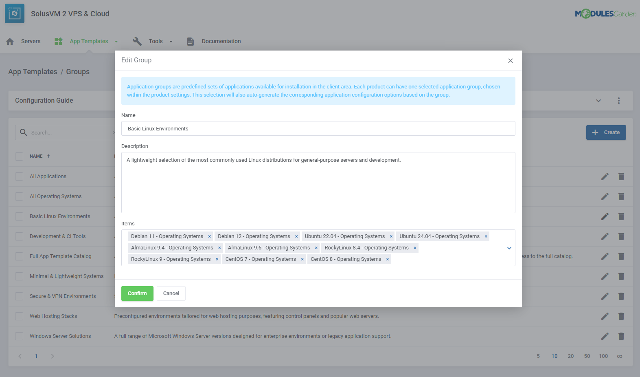Toggle the select-all NAME checkbox

[19, 157]
